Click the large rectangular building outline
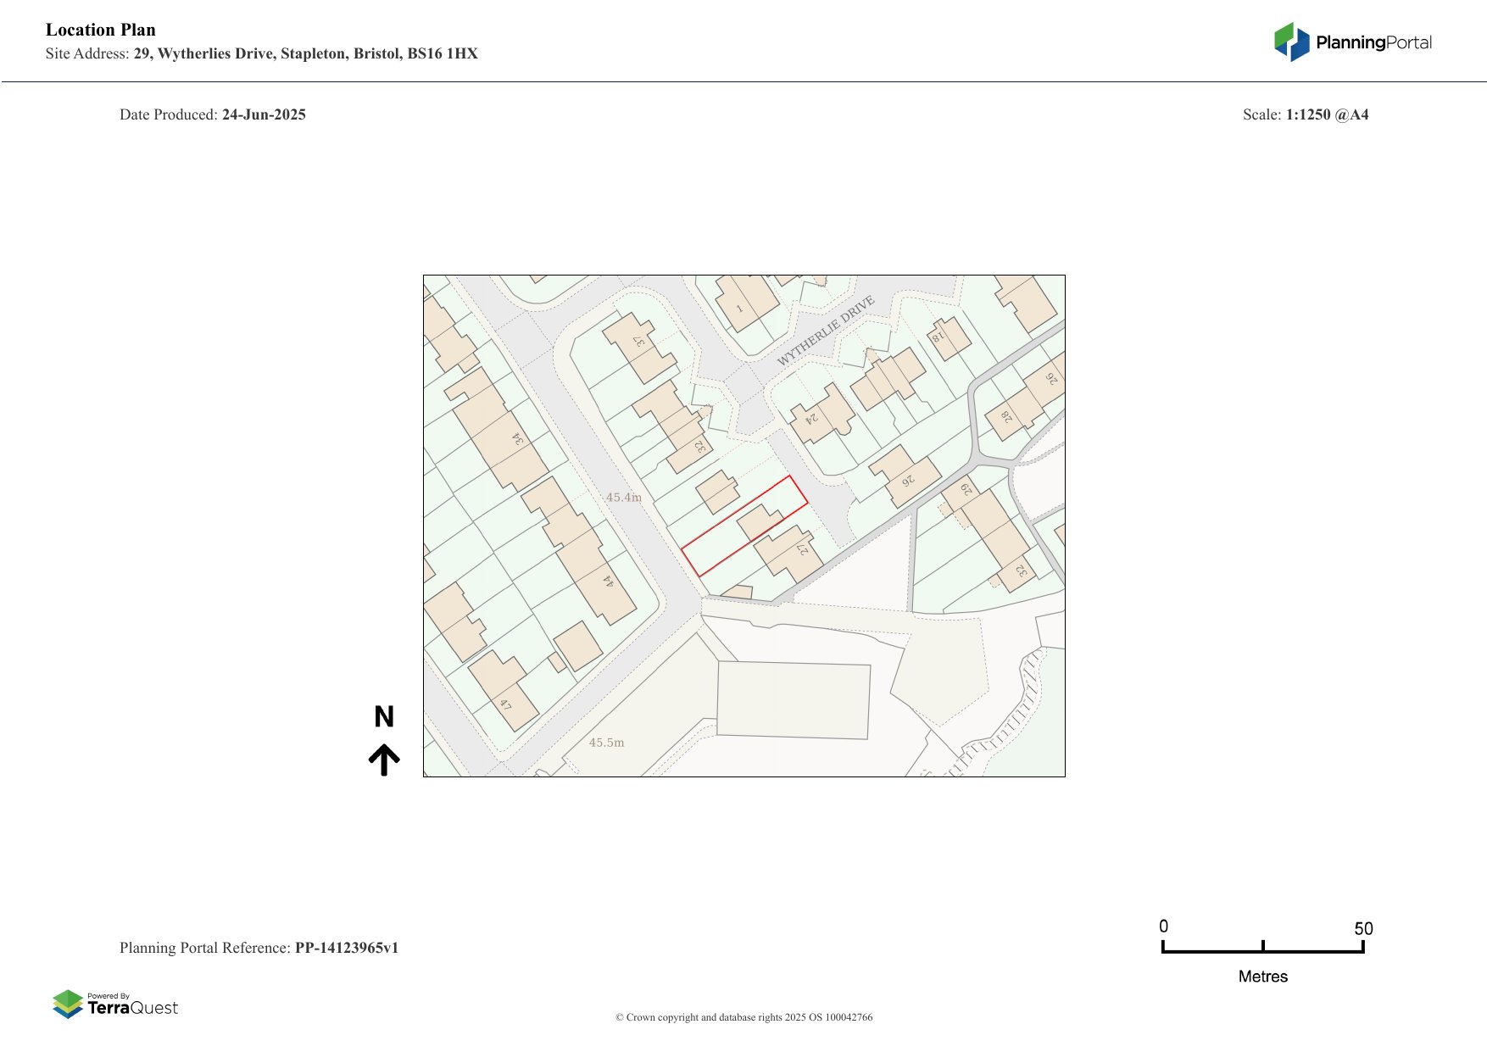 (x=793, y=700)
